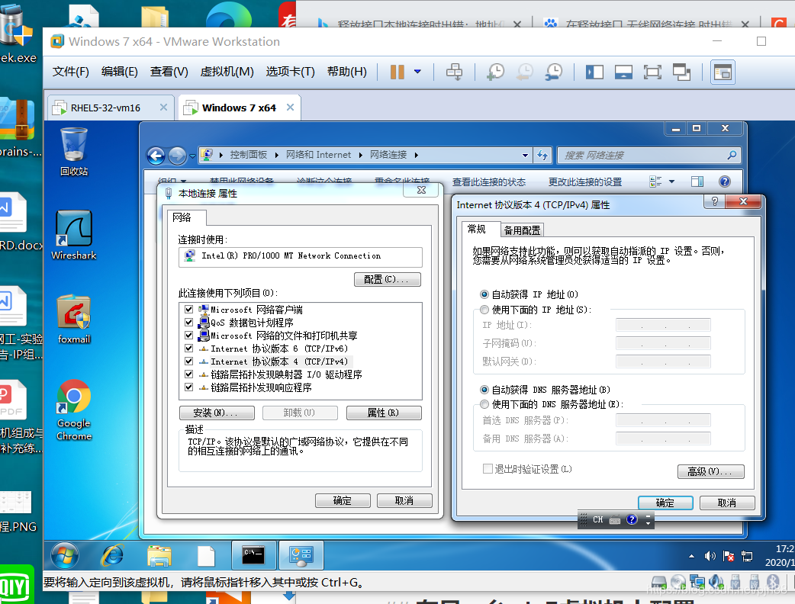795x604 pixels.
Task: Go forward in the network connections window
Action: point(177,156)
